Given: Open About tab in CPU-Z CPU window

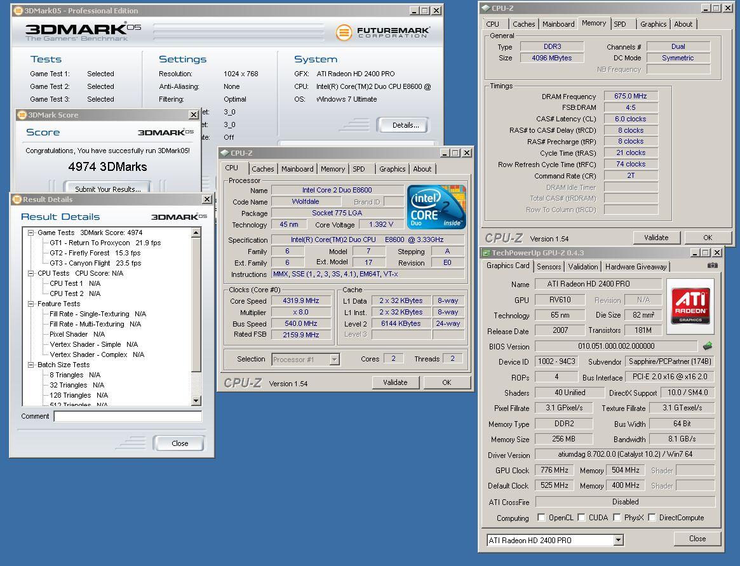Looking at the screenshot, I should [422, 169].
